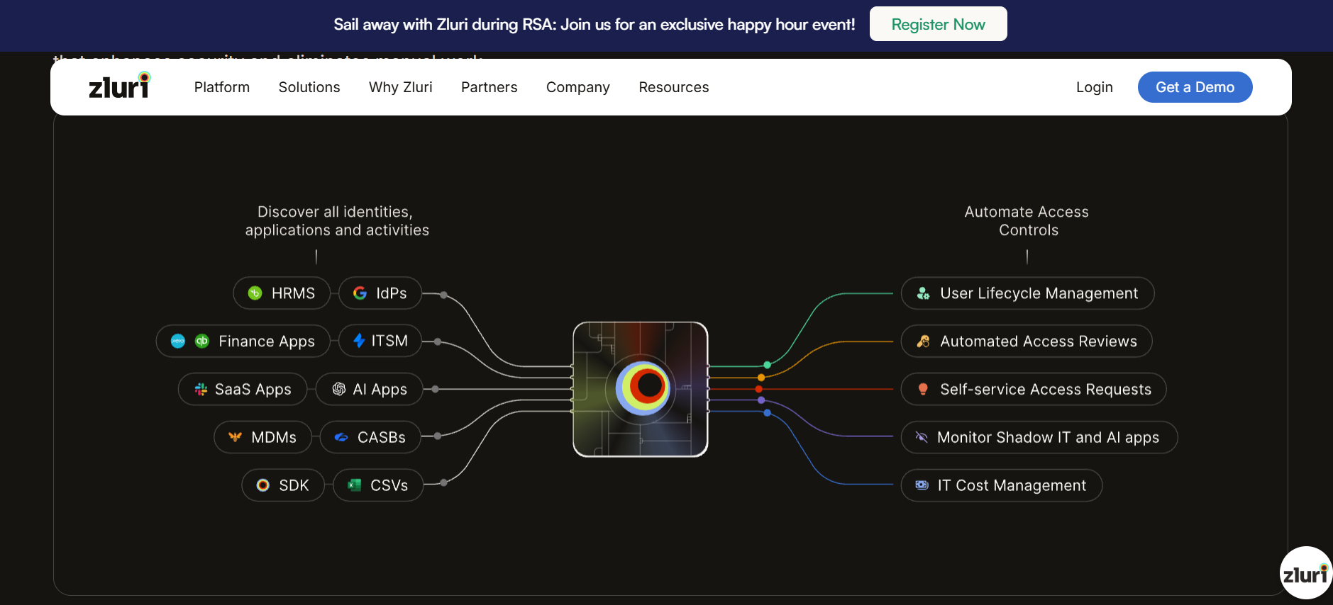
Task: Click the Get a Demo button
Action: 1195,87
